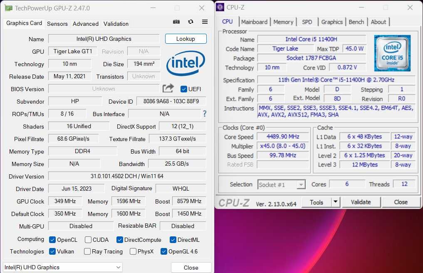423x273 pixels.
Task: Click the Core Speed 4489.90 MHz value
Action: (x=283, y=136)
